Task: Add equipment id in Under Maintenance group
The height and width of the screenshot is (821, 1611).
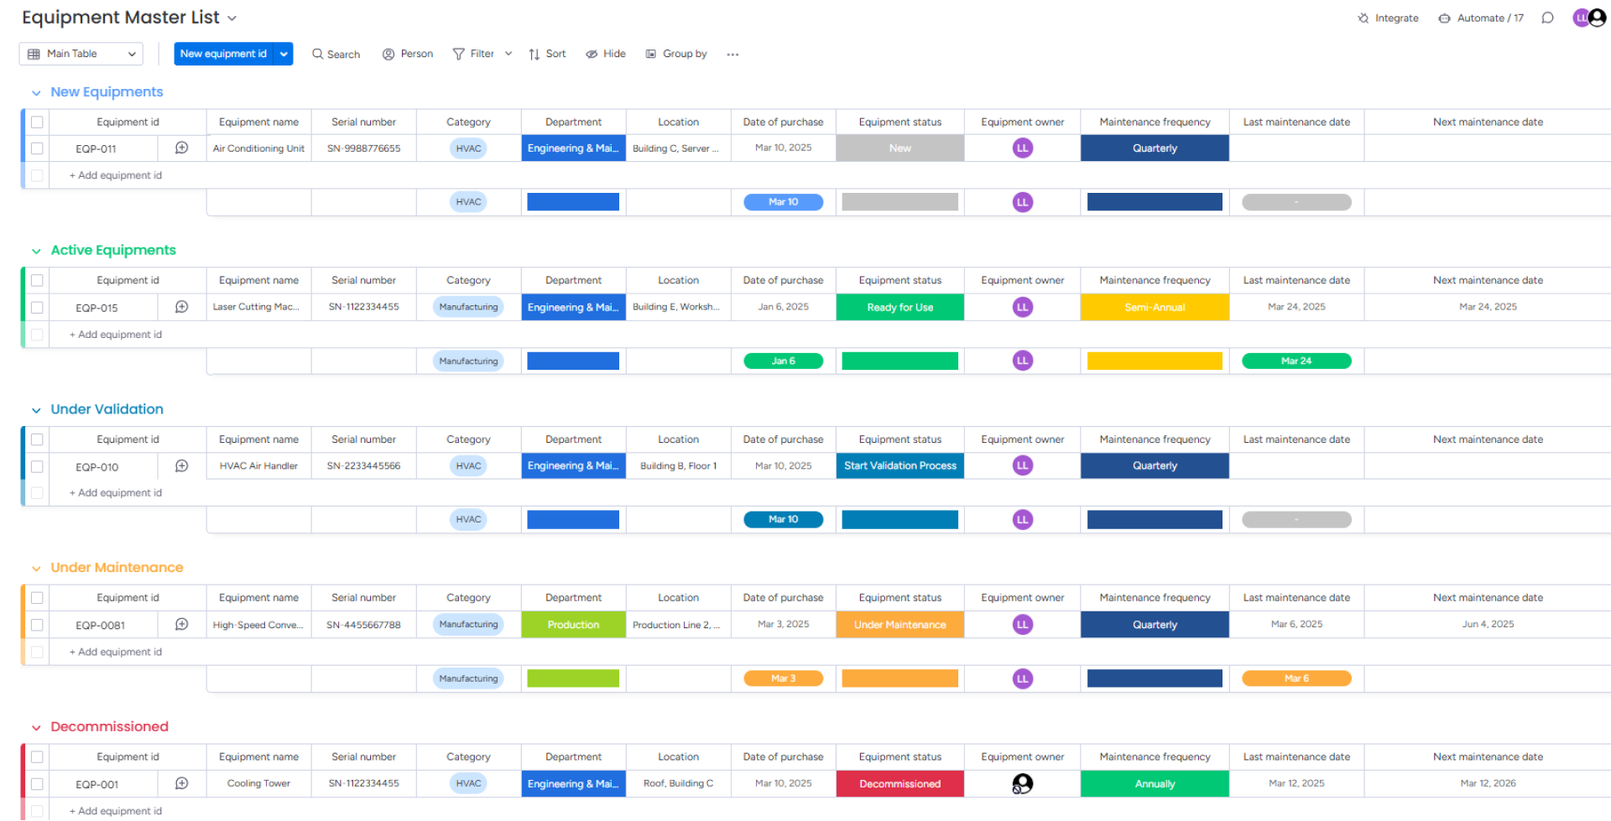Action: click(x=116, y=652)
